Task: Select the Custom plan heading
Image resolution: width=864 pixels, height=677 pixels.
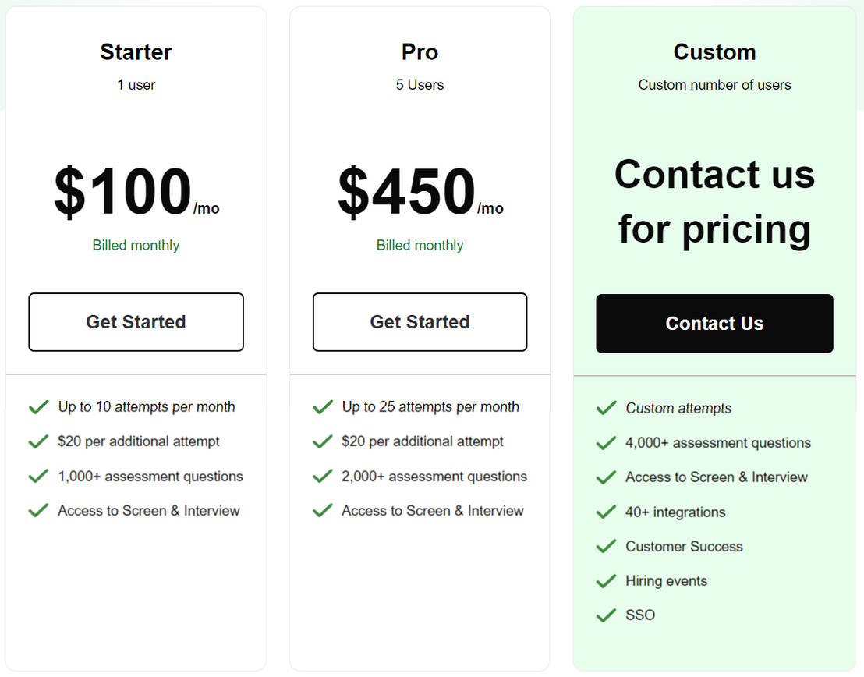Action: pos(714,52)
